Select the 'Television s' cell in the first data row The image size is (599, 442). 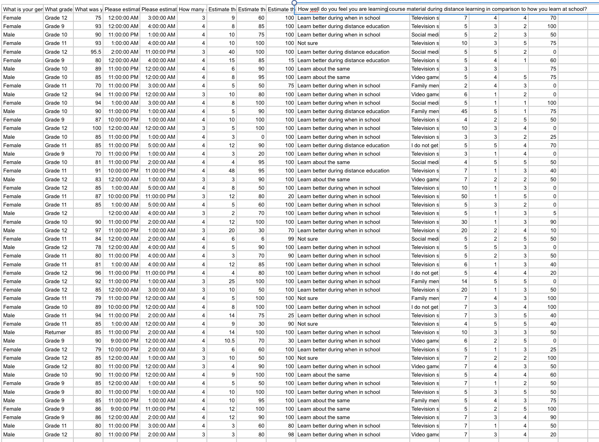tap(424, 18)
